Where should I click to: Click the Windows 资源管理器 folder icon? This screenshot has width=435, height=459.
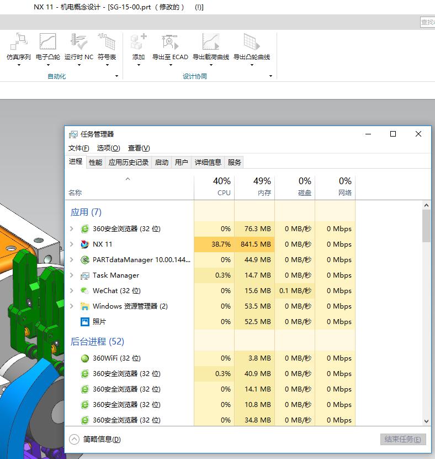click(84, 306)
